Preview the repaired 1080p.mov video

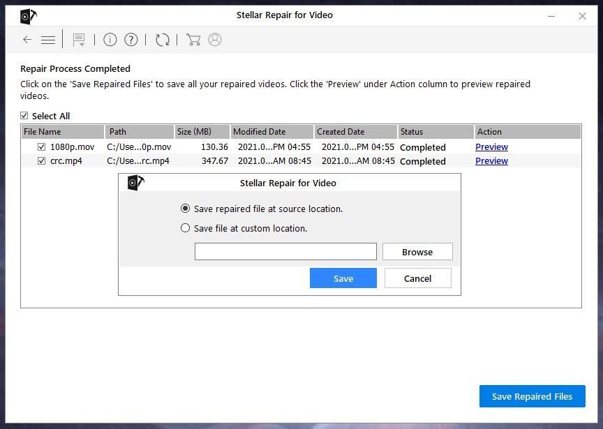(491, 147)
